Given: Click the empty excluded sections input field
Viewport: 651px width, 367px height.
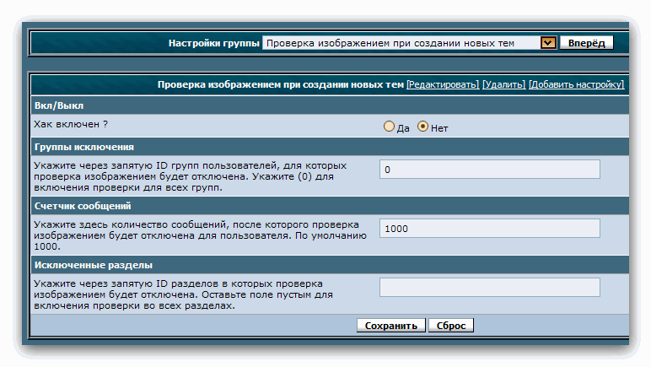Looking at the screenshot, I should pos(489,288).
